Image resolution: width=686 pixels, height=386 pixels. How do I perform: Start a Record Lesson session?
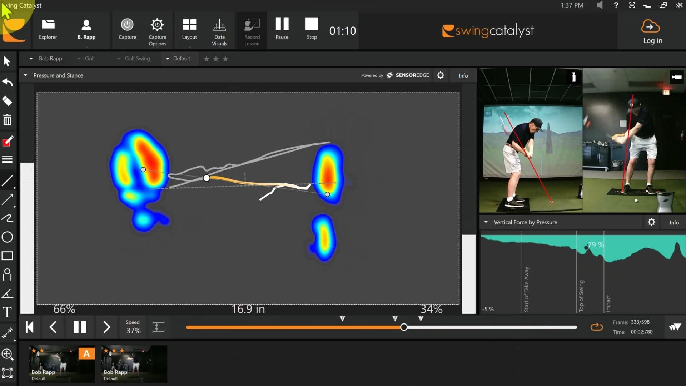pyautogui.click(x=252, y=30)
